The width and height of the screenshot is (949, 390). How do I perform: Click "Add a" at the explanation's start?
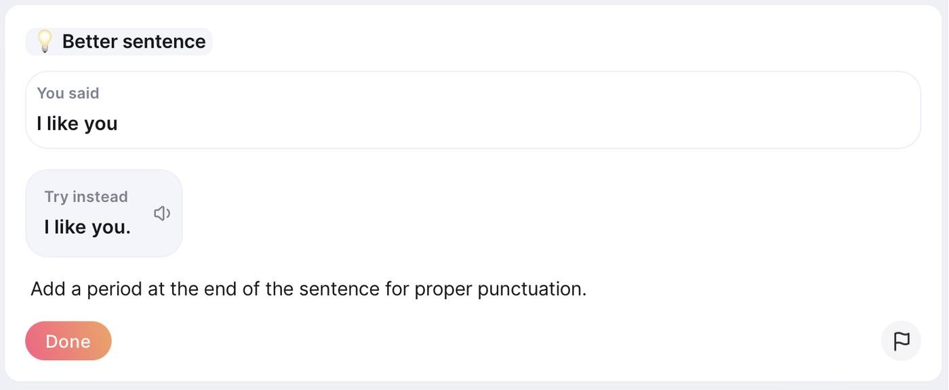click(x=56, y=289)
